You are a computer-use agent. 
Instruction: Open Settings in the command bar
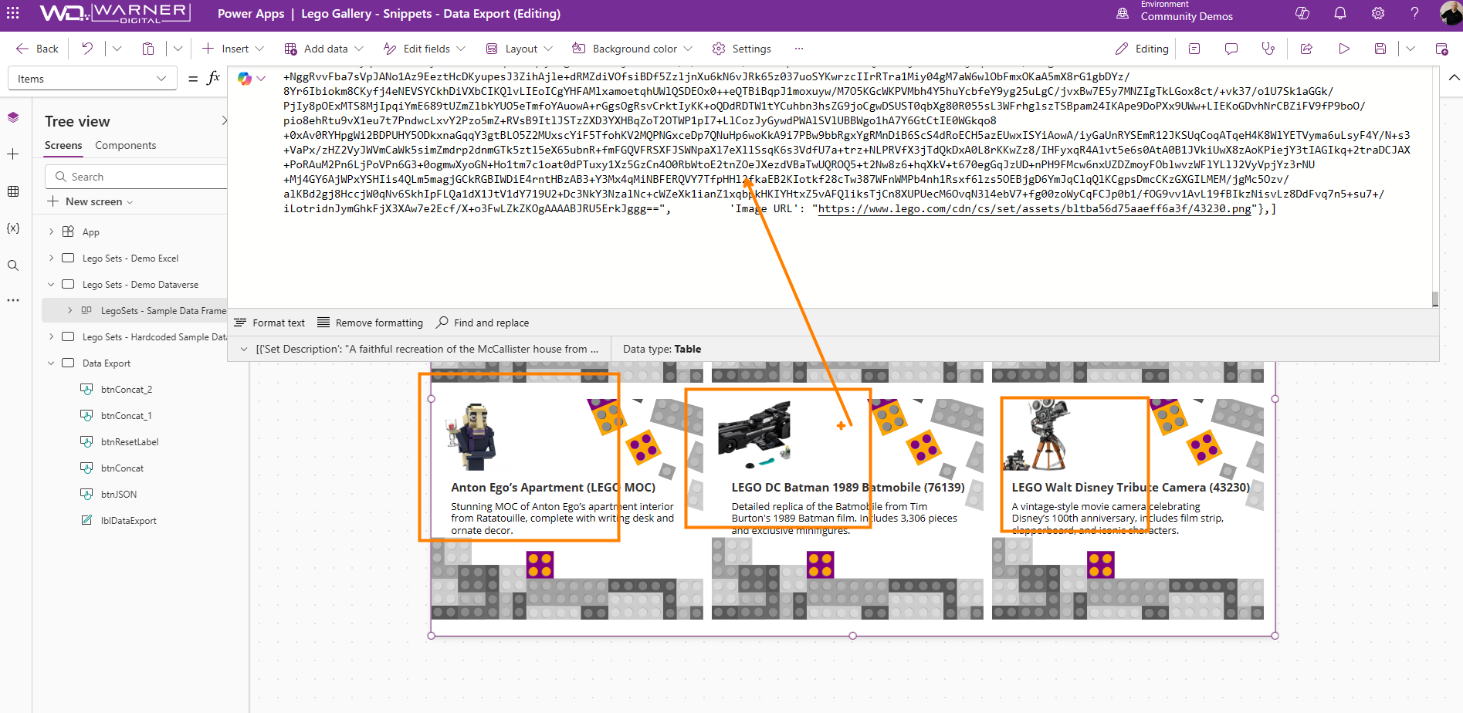(741, 49)
